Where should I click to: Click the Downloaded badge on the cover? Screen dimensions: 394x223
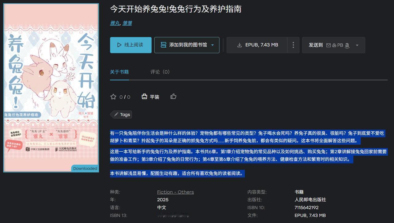click(x=85, y=169)
